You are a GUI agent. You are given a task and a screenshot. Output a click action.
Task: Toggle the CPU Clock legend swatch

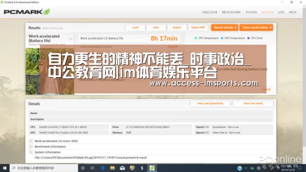point(248,38)
